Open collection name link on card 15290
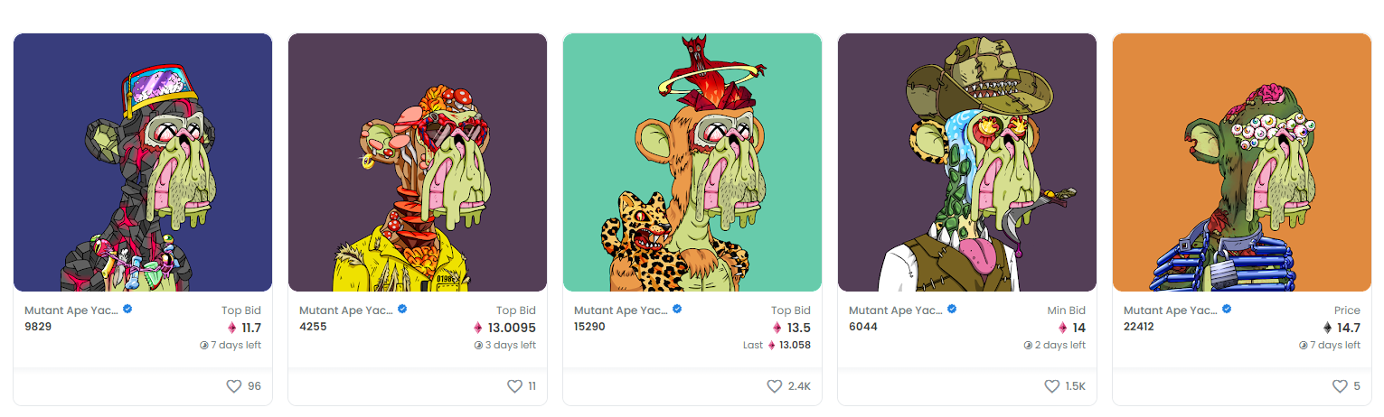This screenshot has height=417, width=1384. (x=620, y=310)
